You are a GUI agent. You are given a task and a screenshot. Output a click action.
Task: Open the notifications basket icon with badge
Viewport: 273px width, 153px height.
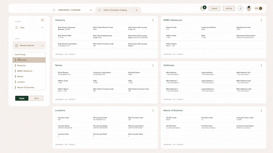203,8
